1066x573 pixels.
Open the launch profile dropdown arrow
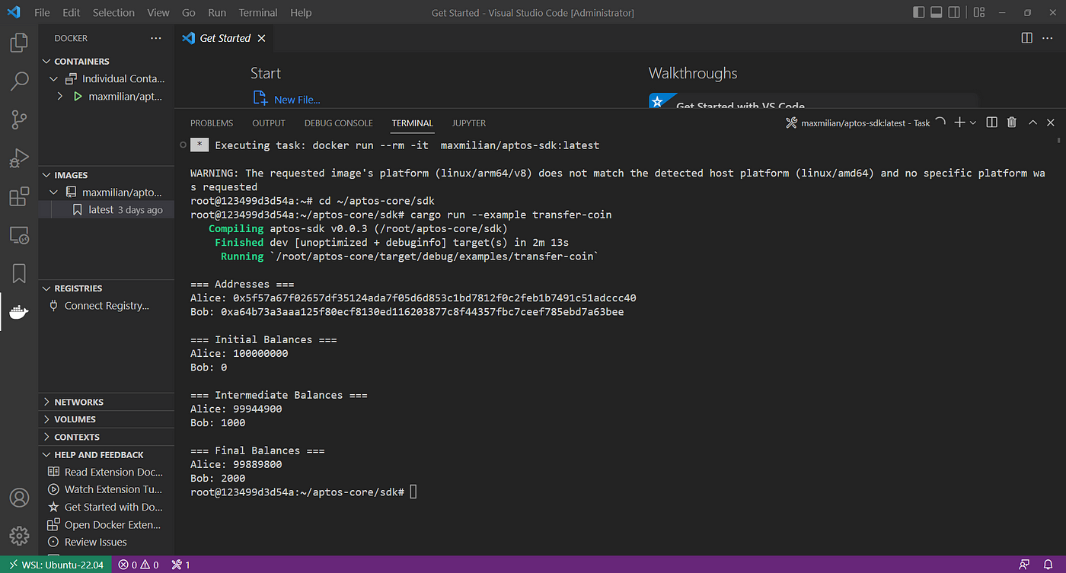[x=973, y=123]
